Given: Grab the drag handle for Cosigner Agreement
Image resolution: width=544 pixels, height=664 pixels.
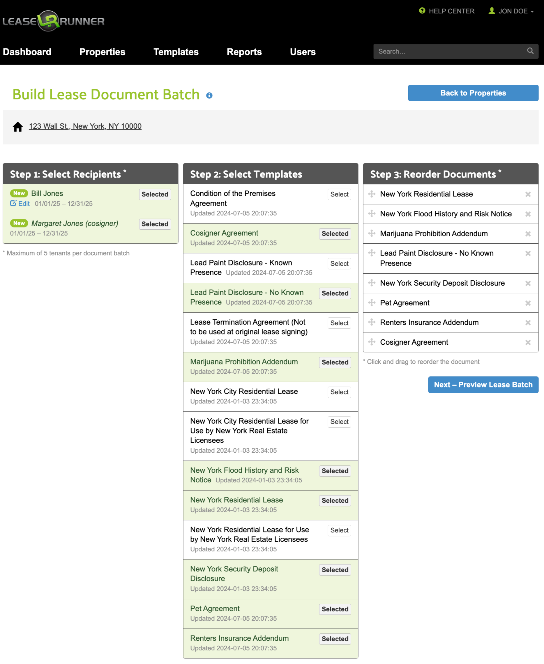Looking at the screenshot, I should point(372,342).
